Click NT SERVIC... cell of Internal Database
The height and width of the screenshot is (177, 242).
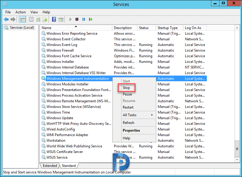click(194, 67)
